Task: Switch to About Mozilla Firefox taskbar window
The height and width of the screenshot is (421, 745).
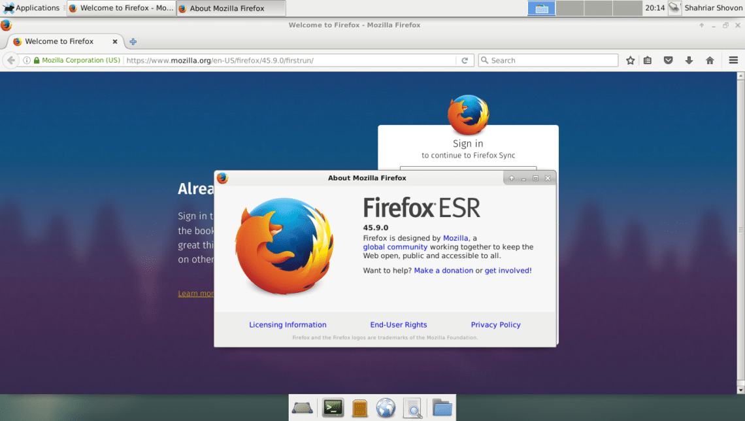Action: tap(231, 8)
